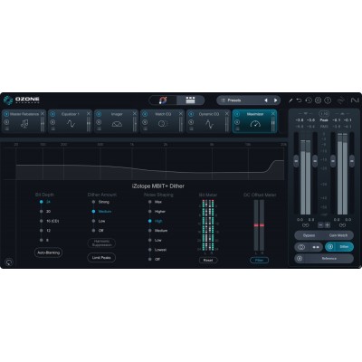Viewport: 362px width, 362px height.
Task: Toggle the Reference power button
Action: 300,259
